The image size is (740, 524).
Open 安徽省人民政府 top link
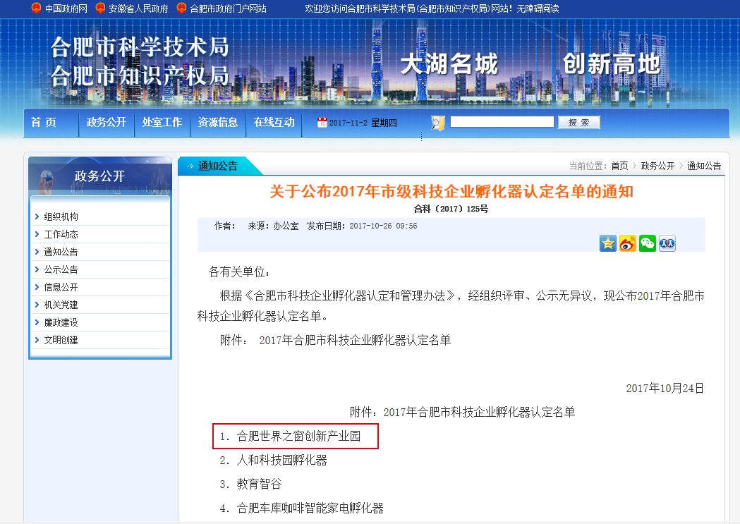coord(138,8)
